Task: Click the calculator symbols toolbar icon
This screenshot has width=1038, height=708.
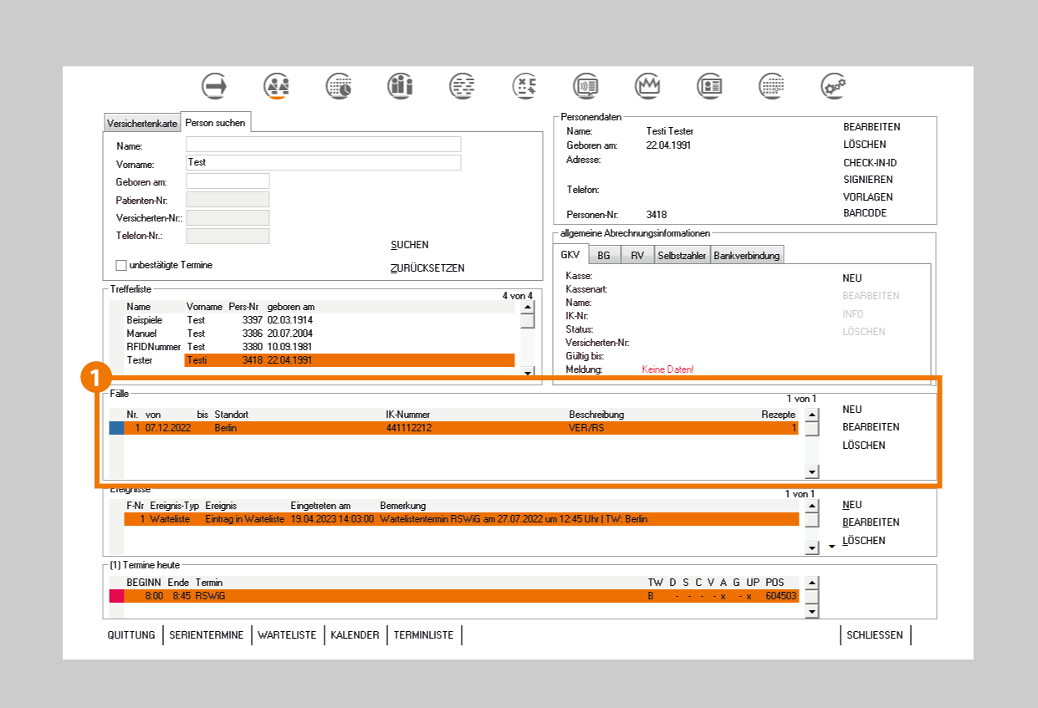Action: [524, 85]
